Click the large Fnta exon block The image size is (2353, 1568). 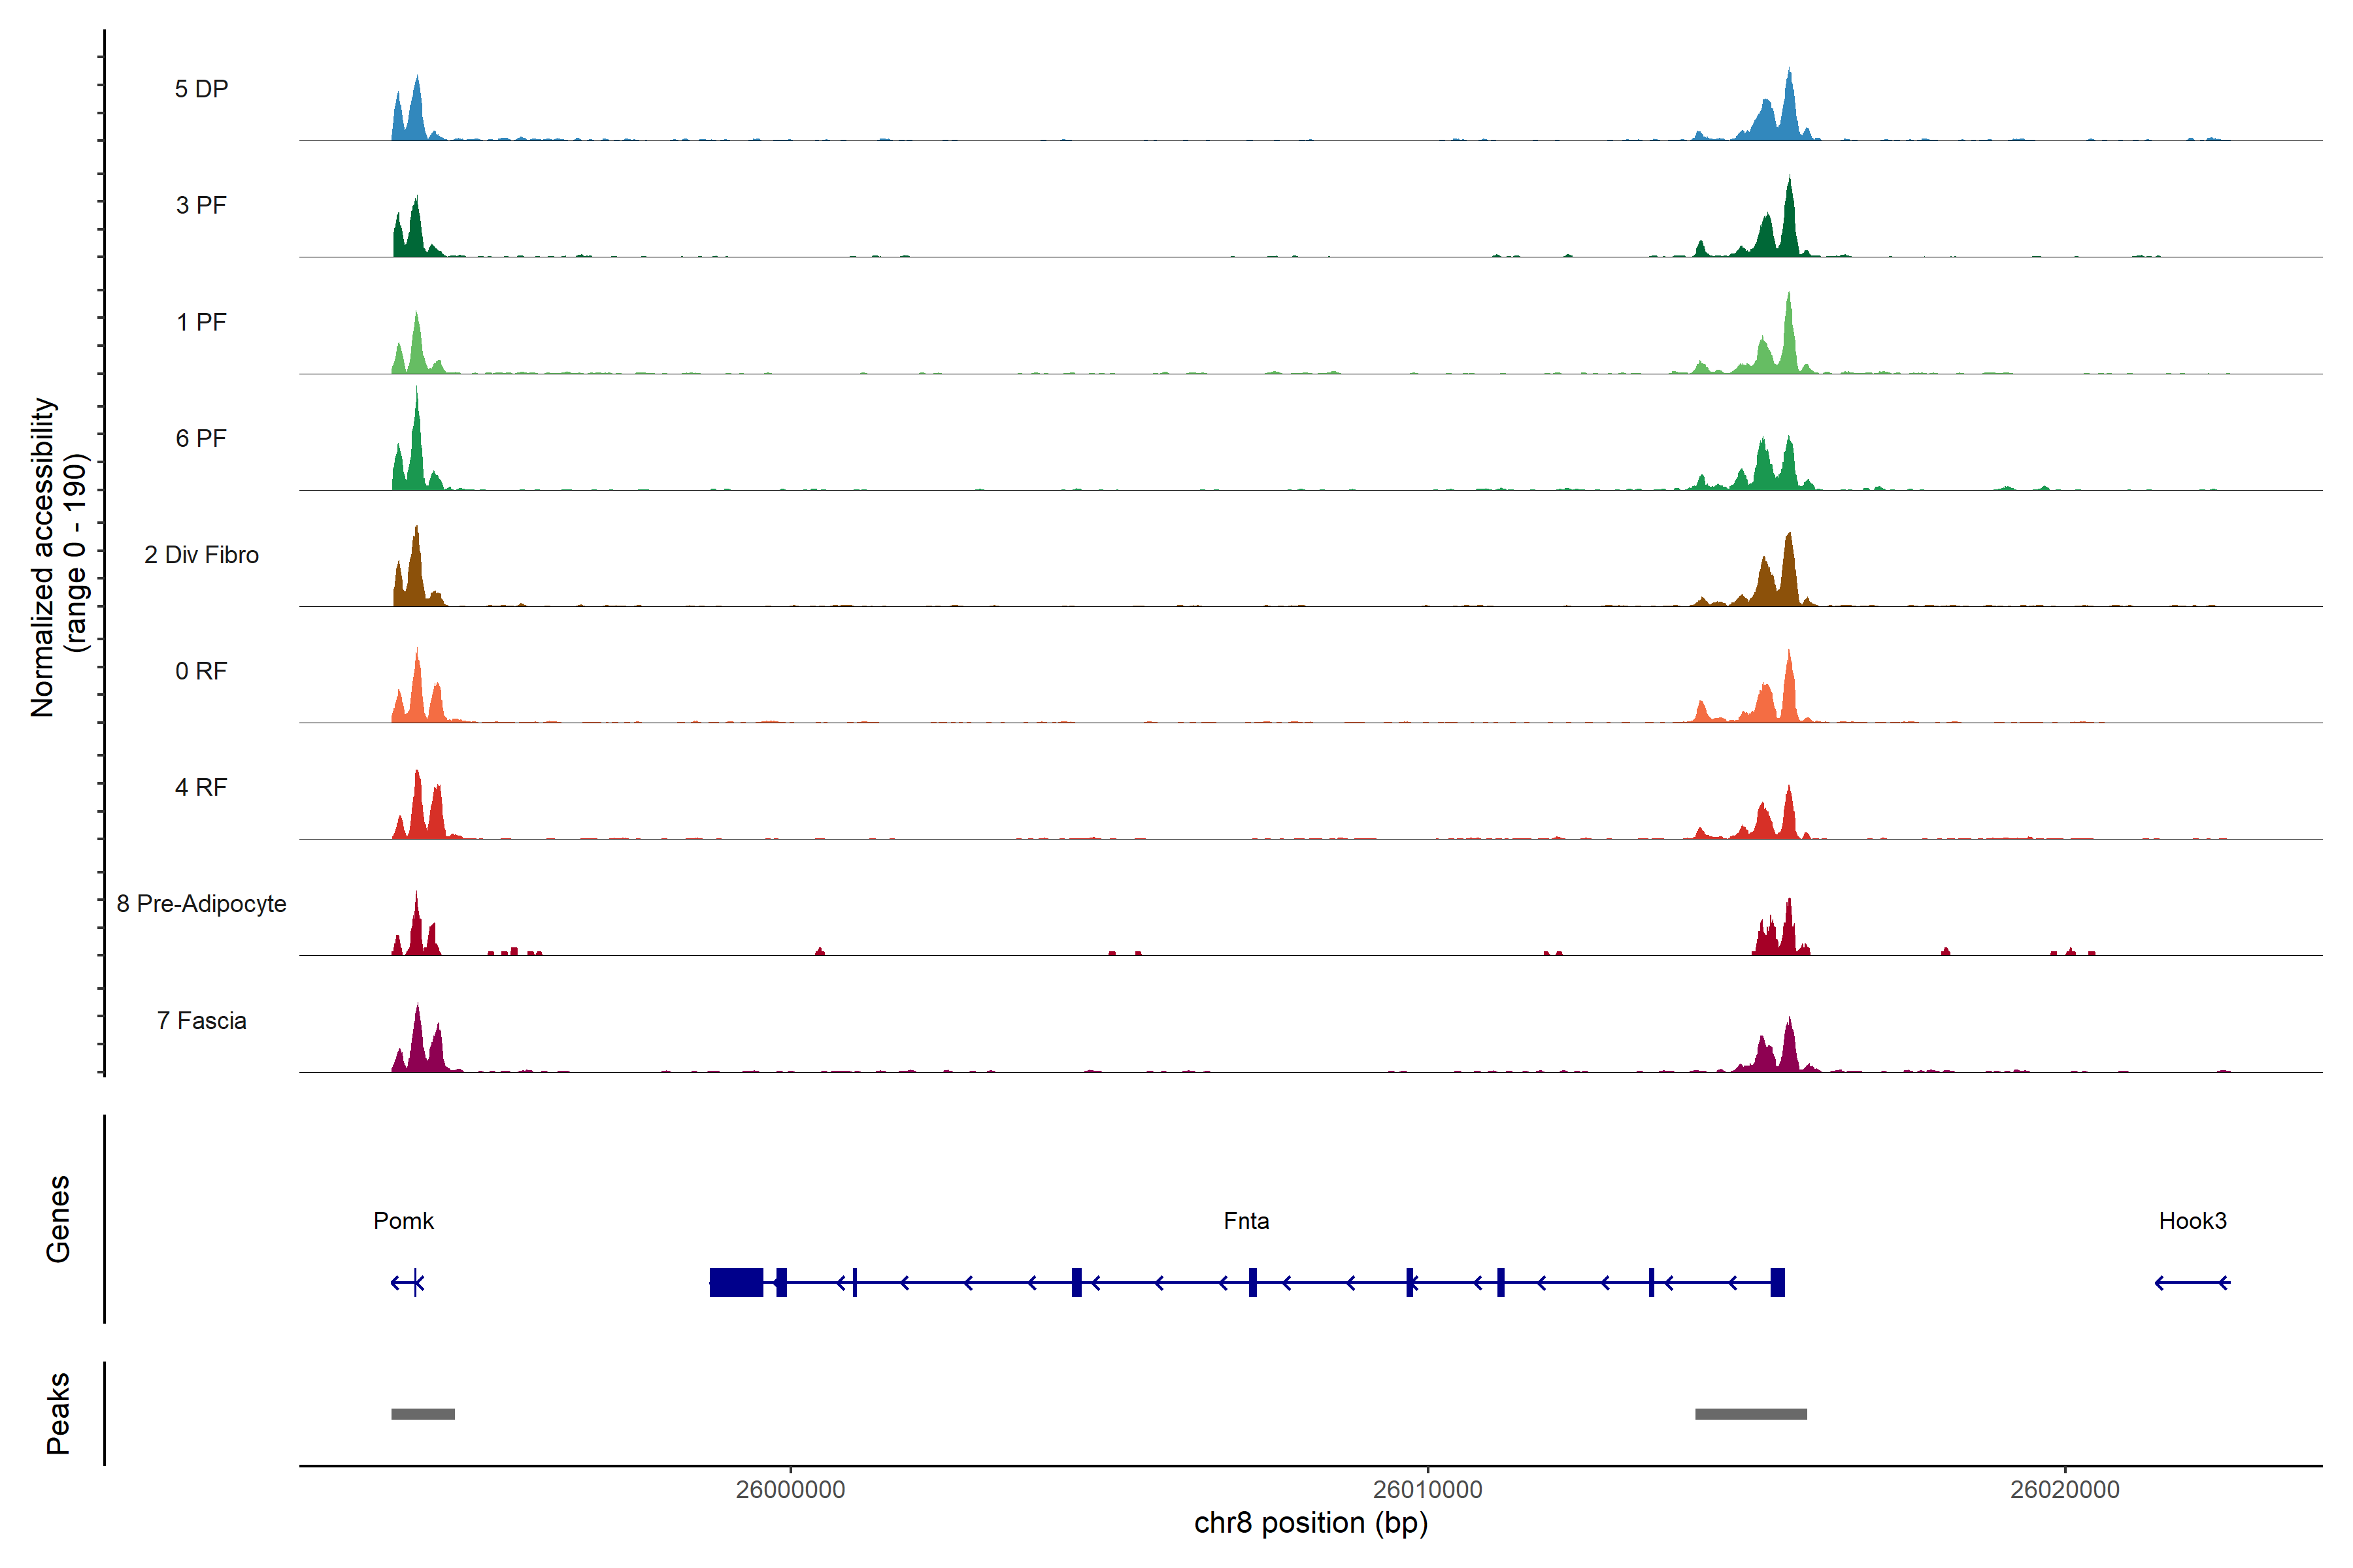[x=737, y=1282]
